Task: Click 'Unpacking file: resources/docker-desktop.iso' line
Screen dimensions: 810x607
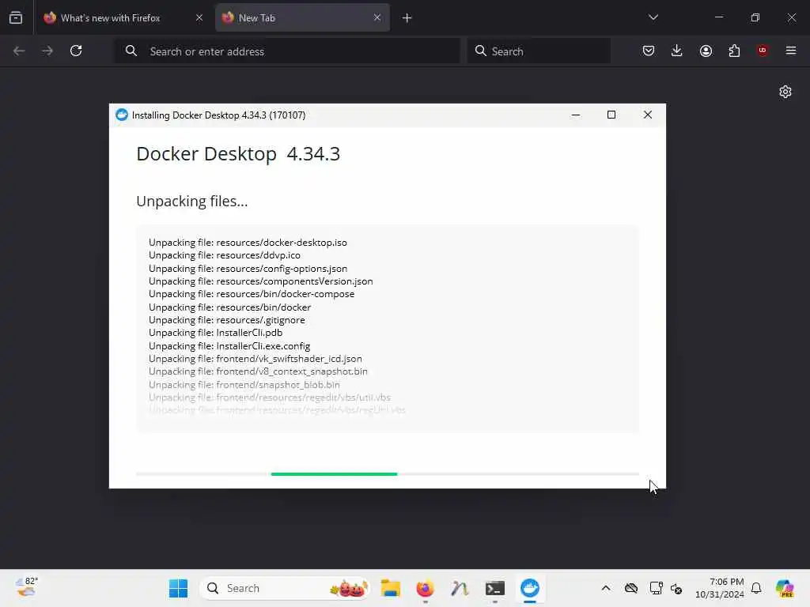Action: click(248, 243)
